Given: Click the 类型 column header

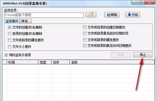Looking at the screenshot, I should click(x=45, y=62).
